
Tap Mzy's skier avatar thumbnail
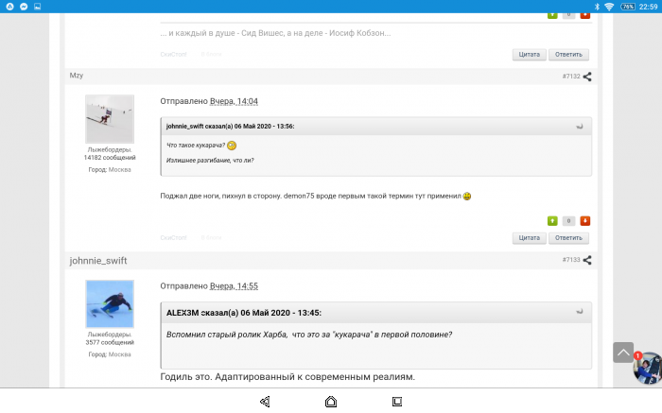pyautogui.click(x=110, y=119)
